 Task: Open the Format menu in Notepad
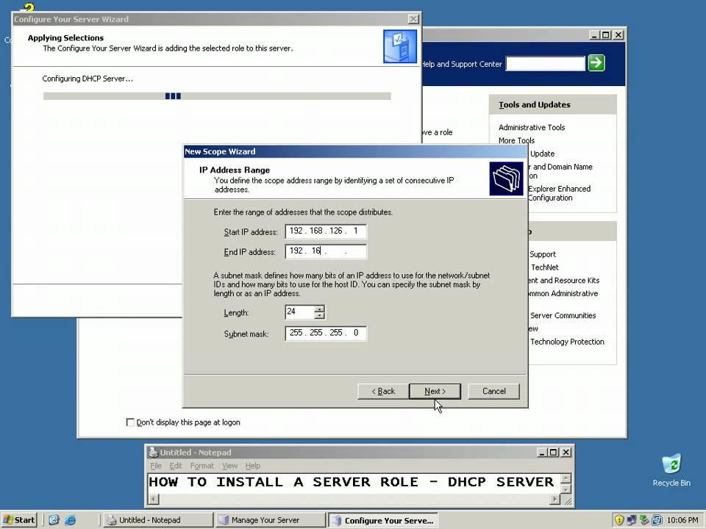coord(202,466)
